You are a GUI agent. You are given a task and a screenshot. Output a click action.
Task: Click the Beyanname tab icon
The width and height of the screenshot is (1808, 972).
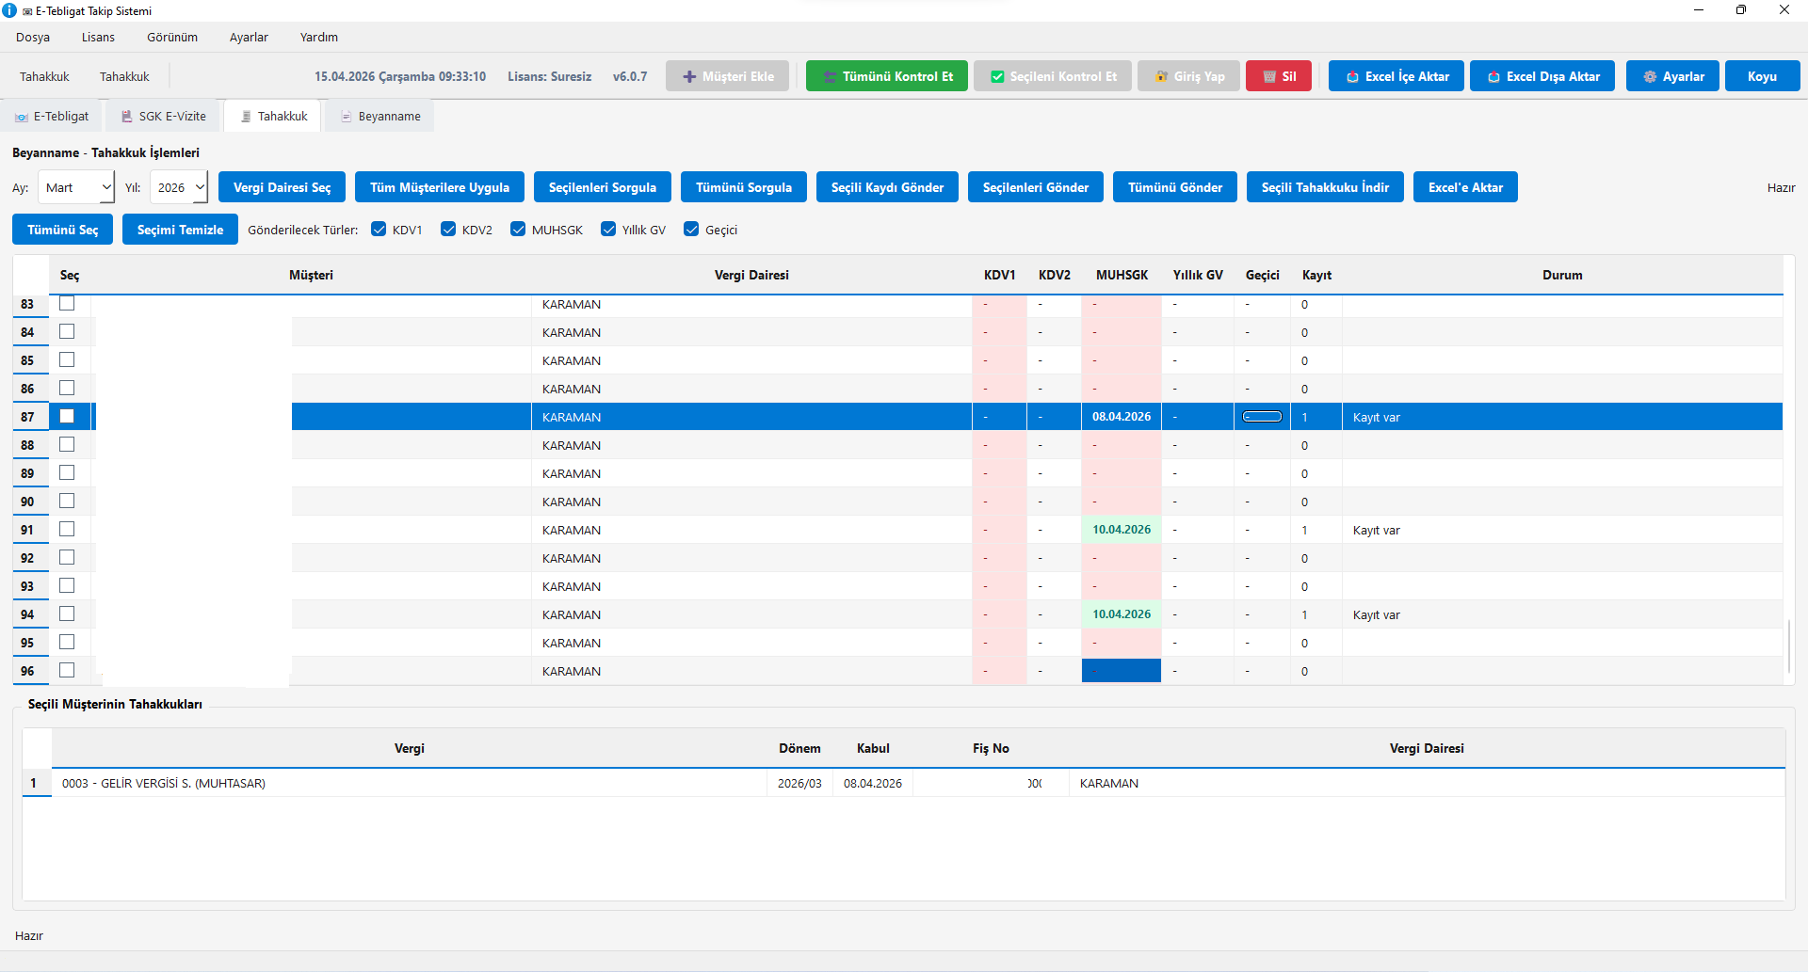coord(347,117)
